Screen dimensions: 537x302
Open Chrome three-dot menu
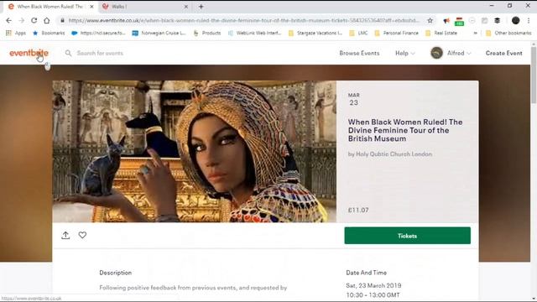(x=529, y=20)
